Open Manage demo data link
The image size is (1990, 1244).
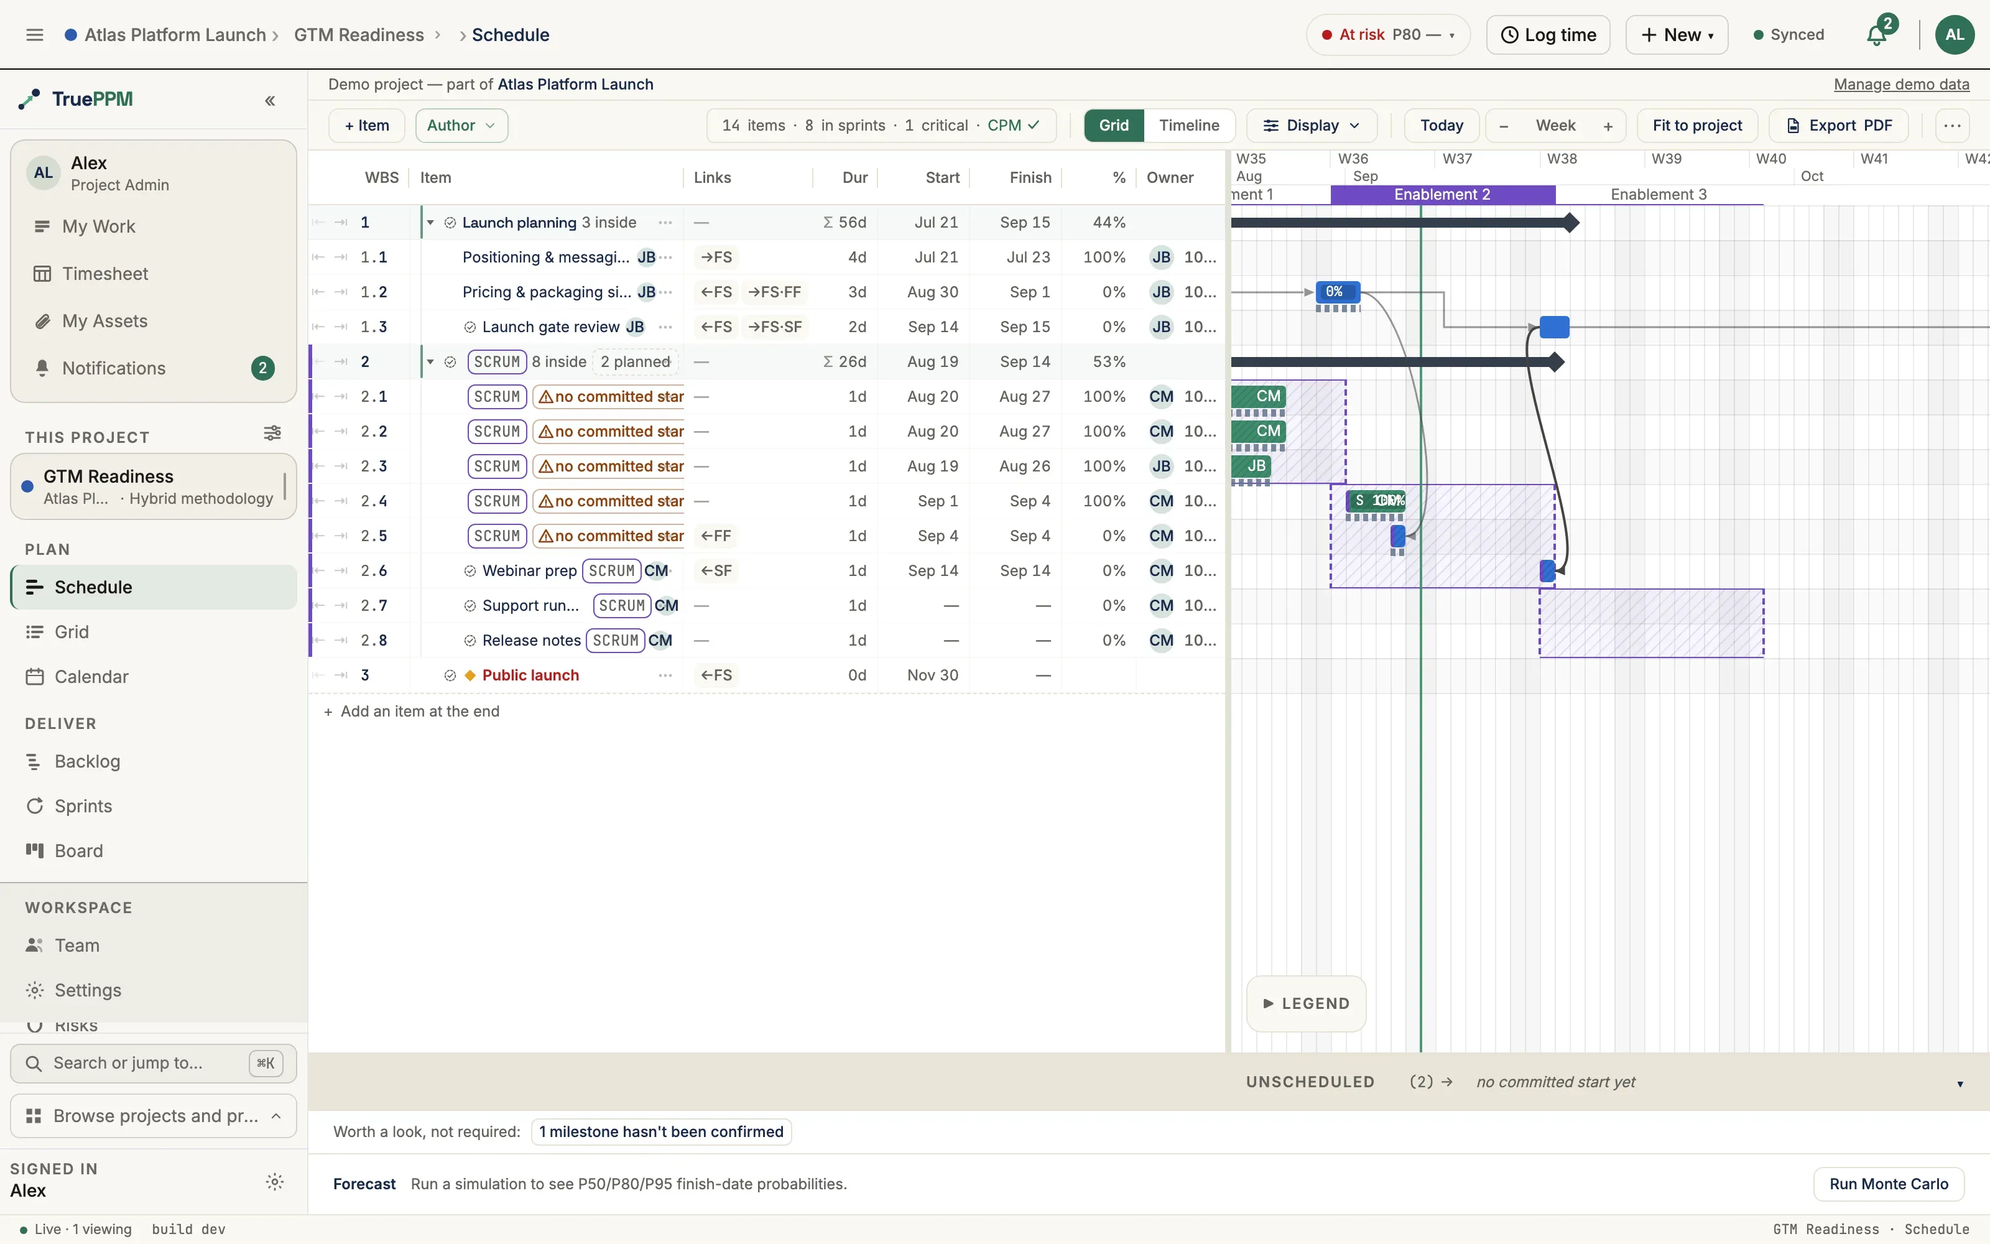(1901, 85)
